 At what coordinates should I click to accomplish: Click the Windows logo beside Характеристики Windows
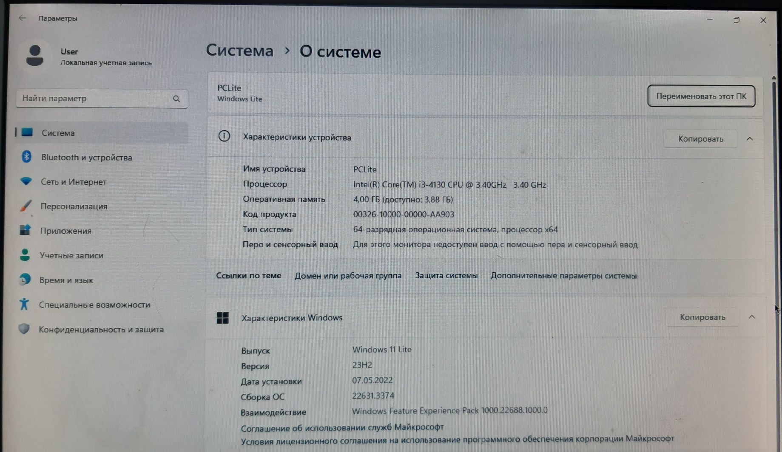[x=222, y=318]
